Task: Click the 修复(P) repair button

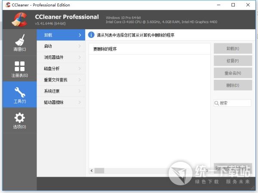Action: (233, 61)
